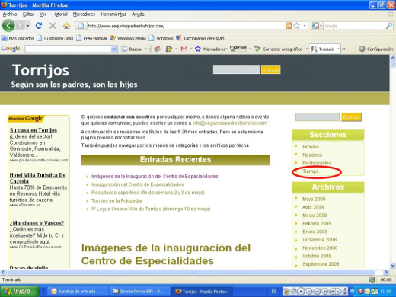This screenshot has width=396, height=297.
Task: Click the play button in taskbar media player
Action: click(301, 292)
